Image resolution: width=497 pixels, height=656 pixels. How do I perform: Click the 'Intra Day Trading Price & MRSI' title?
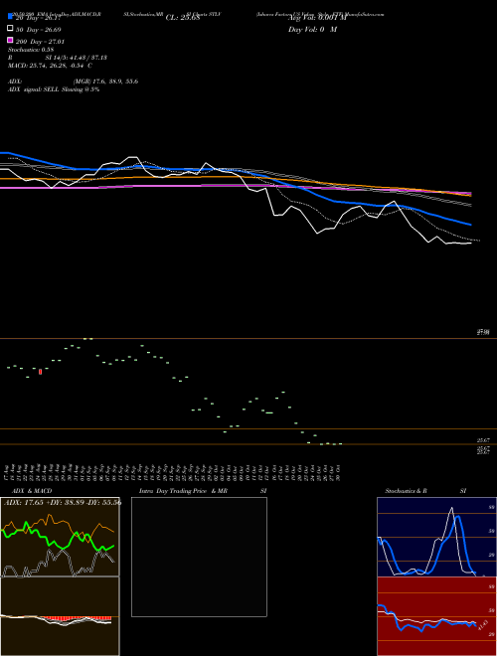203,491
